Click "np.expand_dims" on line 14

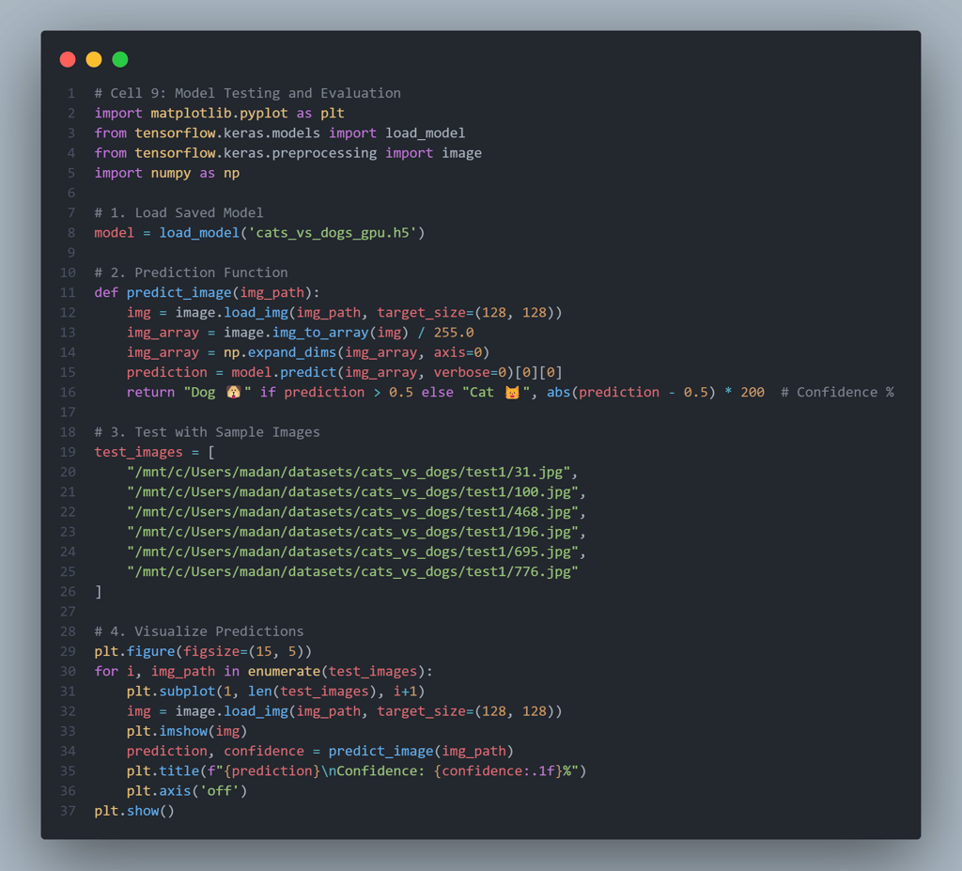pyautogui.click(x=280, y=352)
